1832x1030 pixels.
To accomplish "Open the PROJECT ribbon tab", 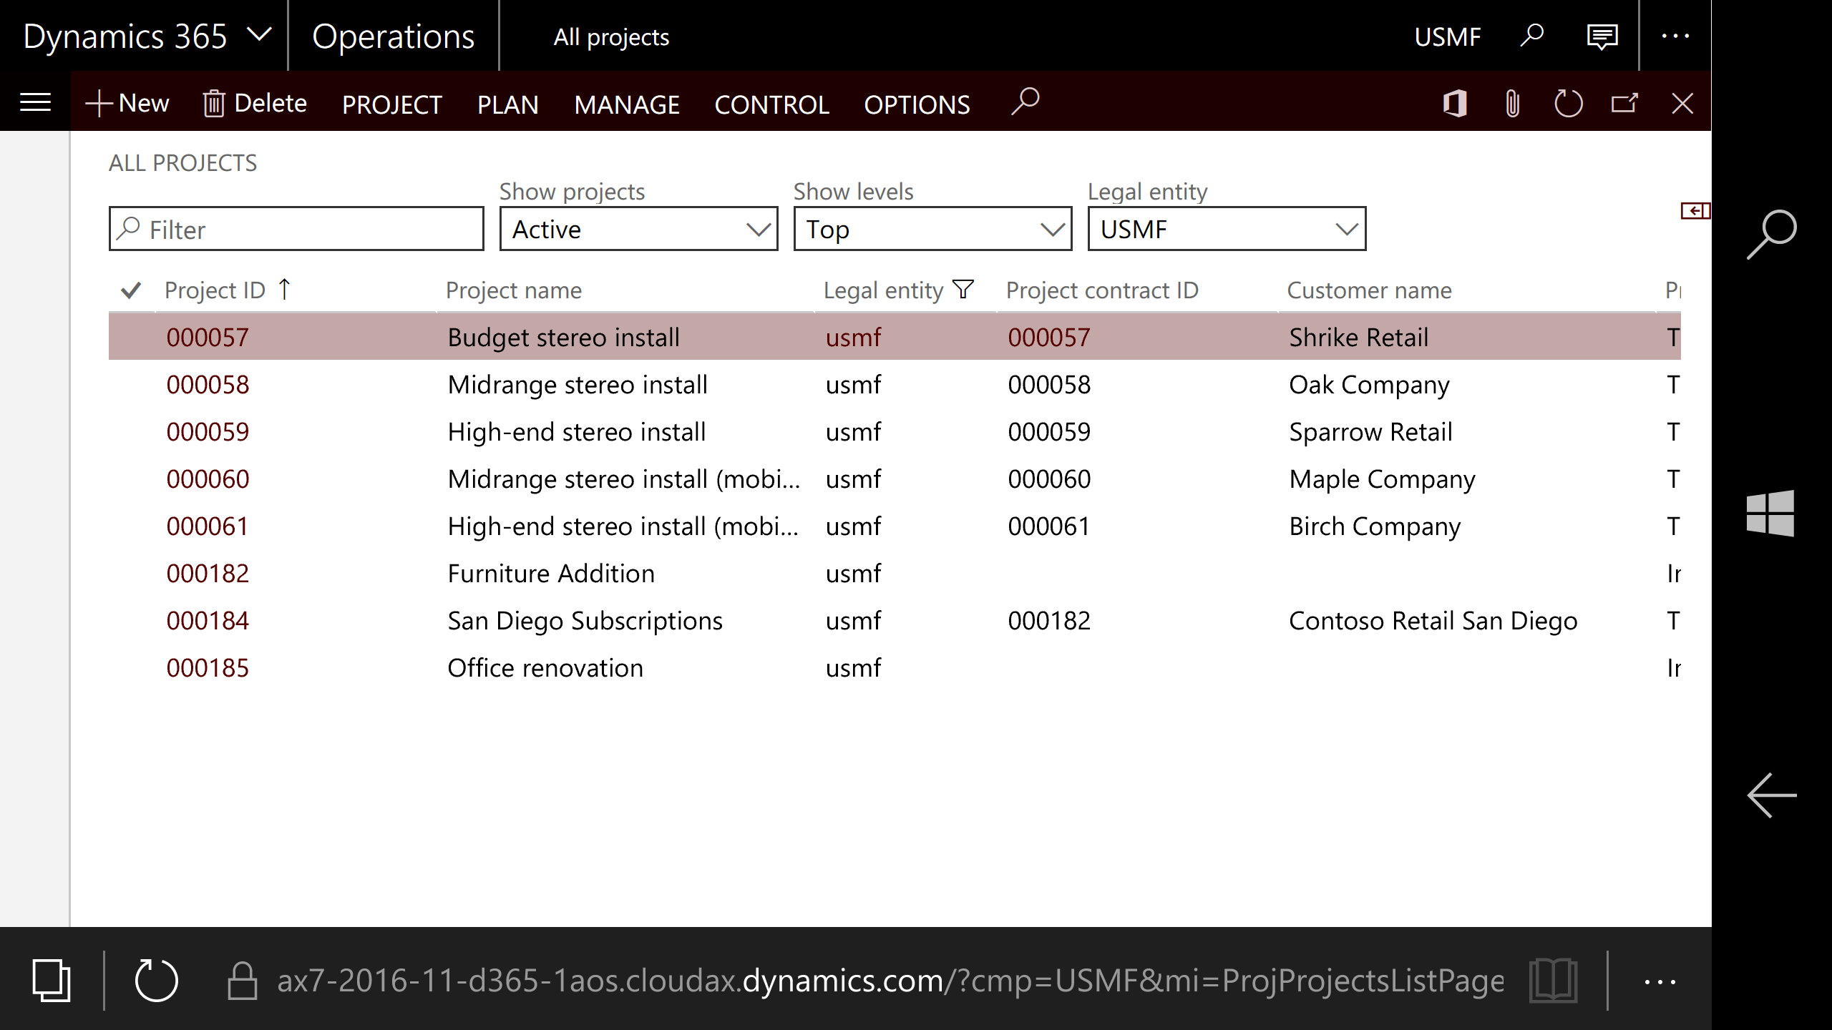I will pos(392,104).
